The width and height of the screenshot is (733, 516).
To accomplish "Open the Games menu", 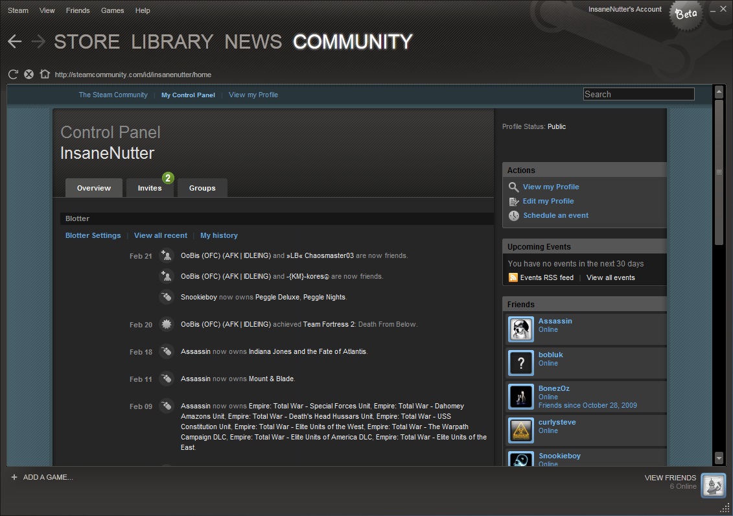I will pyautogui.click(x=112, y=10).
